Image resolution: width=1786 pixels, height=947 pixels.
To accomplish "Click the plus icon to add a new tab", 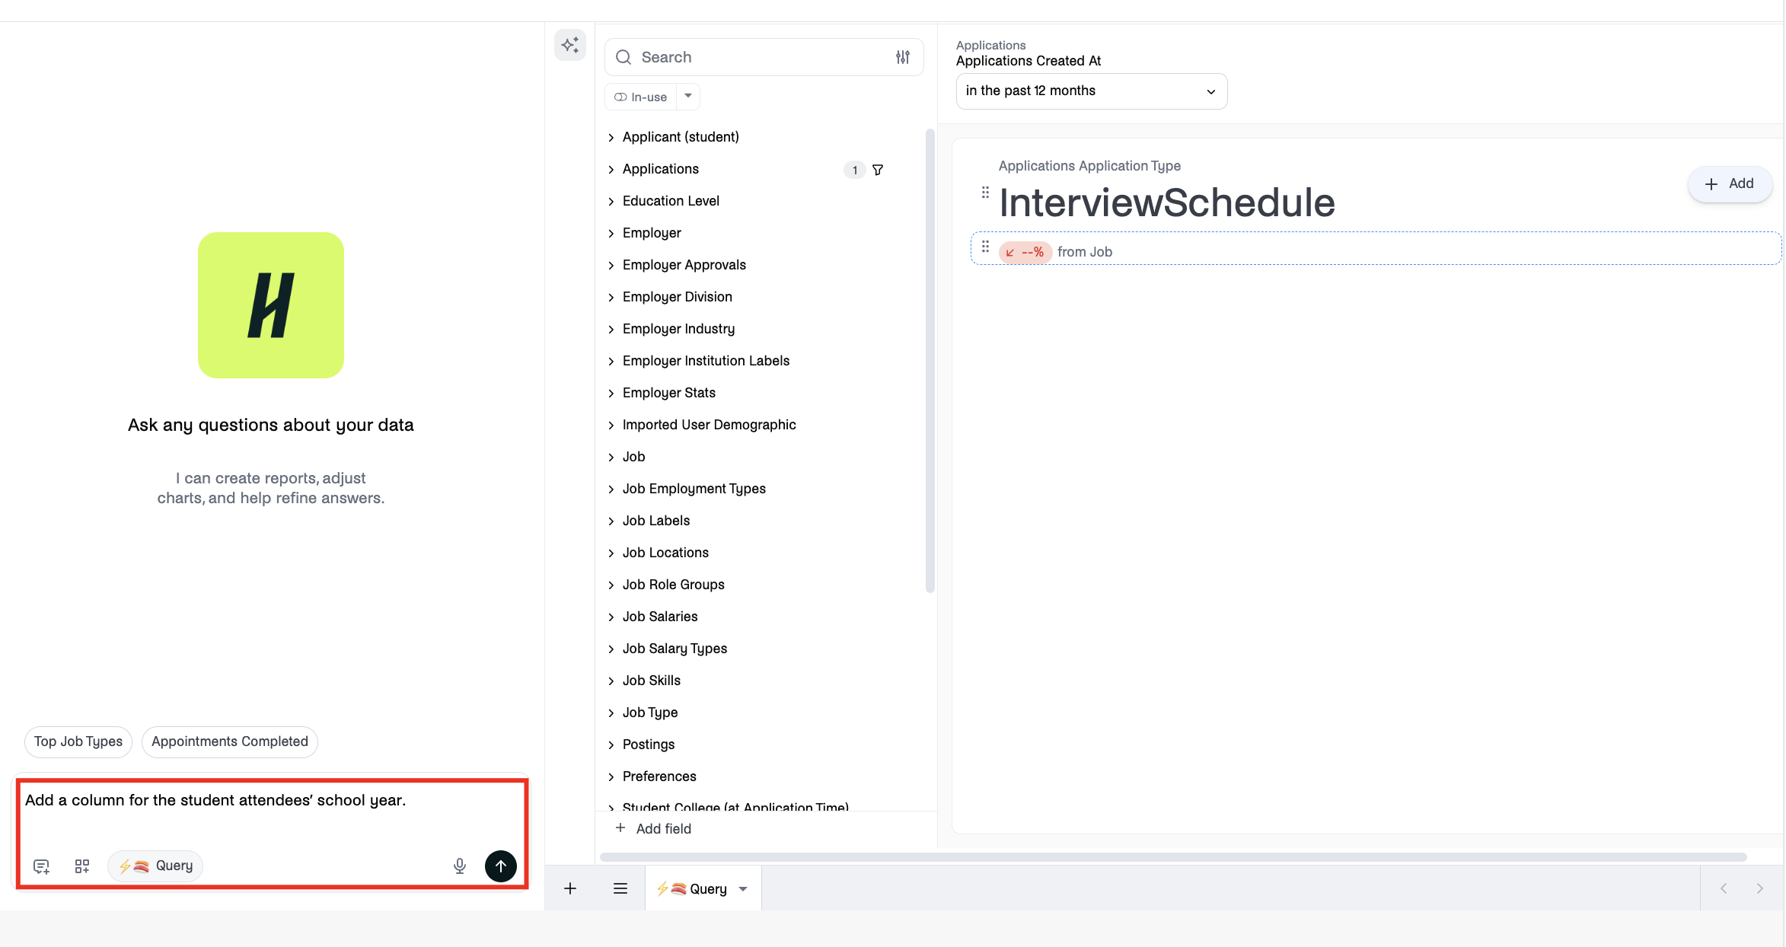I will click(x=570, y=888).
